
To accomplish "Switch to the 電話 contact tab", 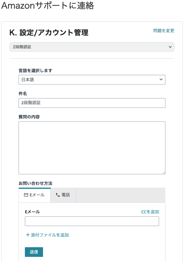I will pyautogui.click(x=63, y=195).
